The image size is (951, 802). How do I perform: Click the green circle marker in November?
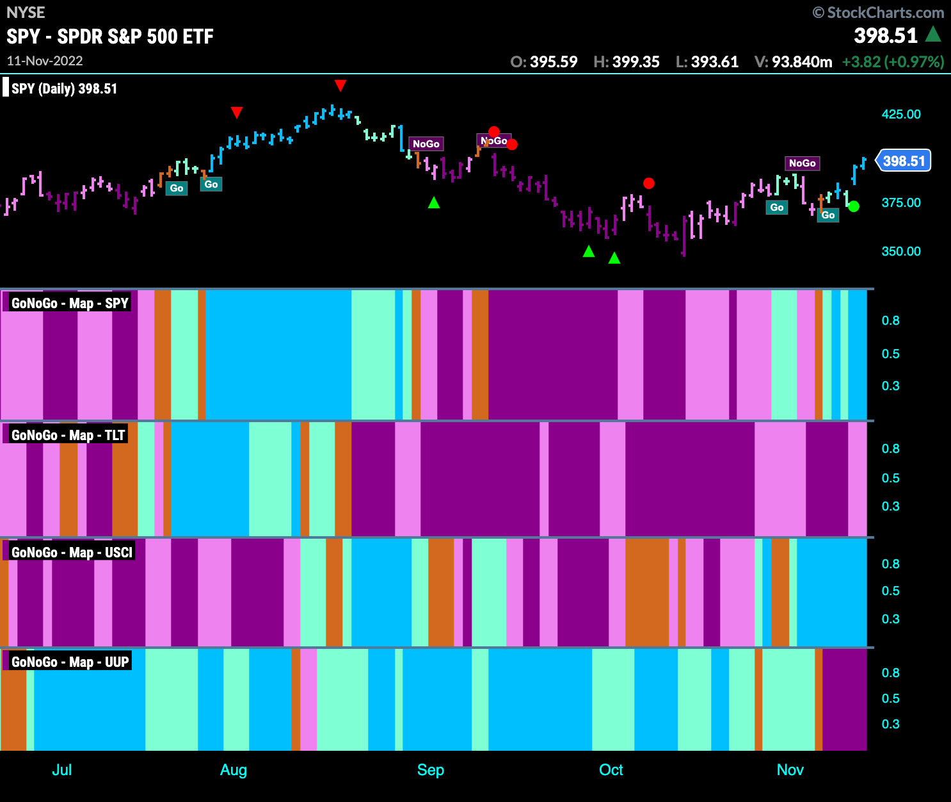coord(853,206)
